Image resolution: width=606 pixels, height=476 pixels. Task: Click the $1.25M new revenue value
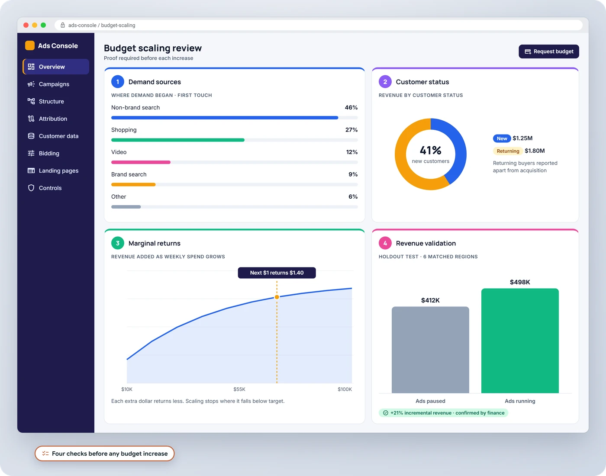523,138
